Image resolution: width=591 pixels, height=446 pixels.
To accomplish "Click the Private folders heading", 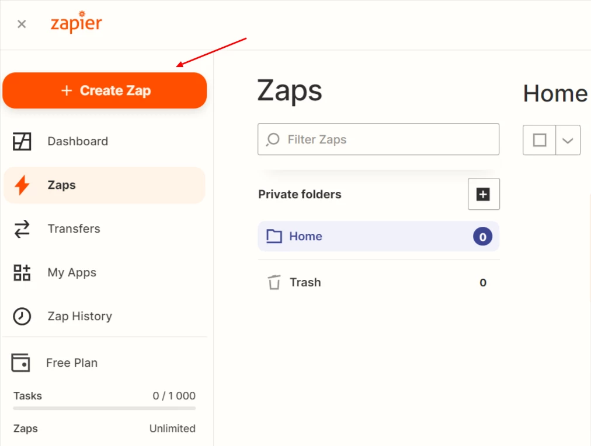I will point(300,194).
